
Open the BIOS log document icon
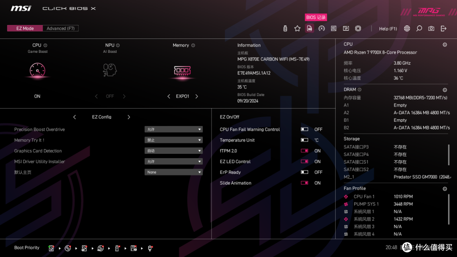309,28
